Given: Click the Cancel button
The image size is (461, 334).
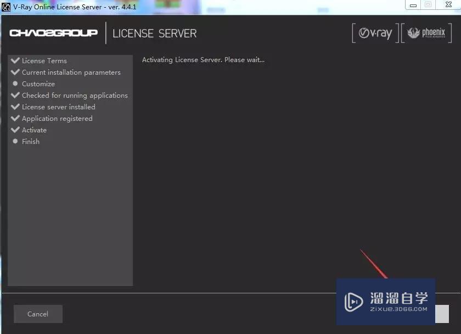Looking at the screenshot, I should coord(38,314).
